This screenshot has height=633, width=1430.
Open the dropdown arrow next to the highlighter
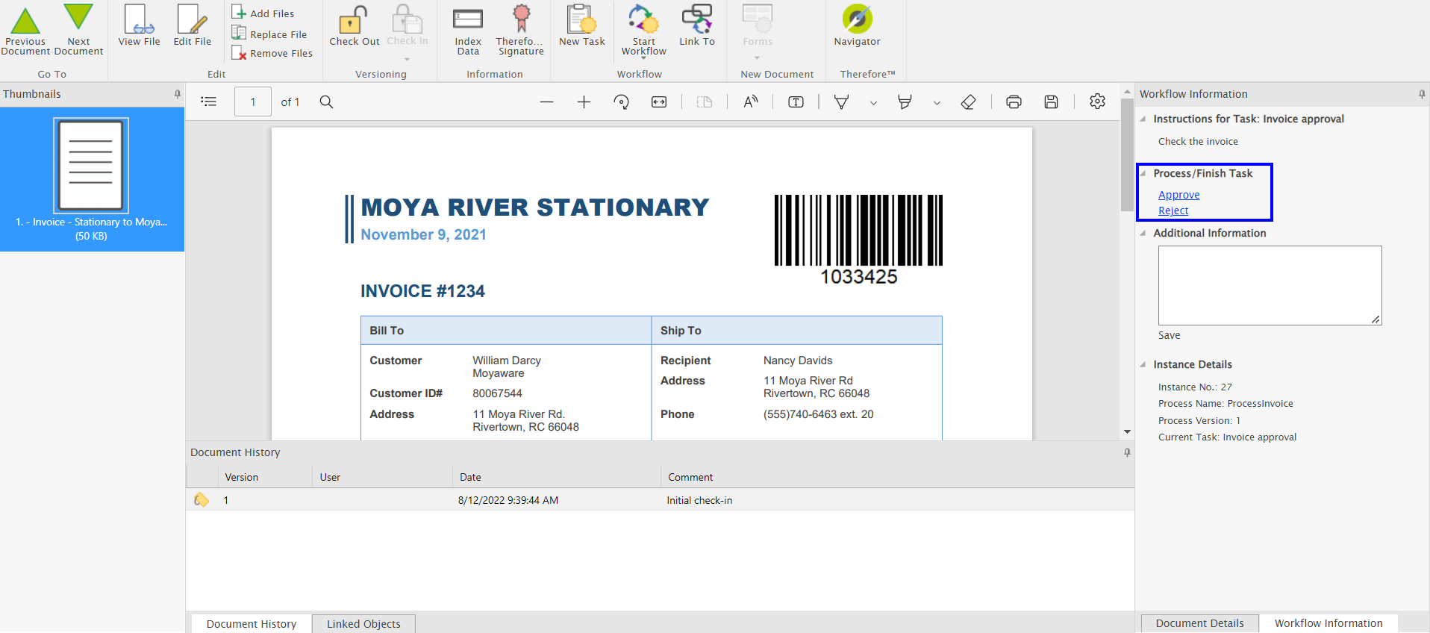(x=937, y=103)
